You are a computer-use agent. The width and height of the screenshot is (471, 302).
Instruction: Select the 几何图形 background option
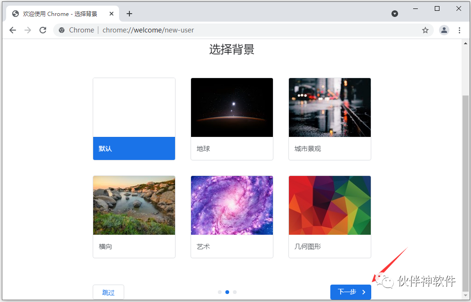(329, 205)
